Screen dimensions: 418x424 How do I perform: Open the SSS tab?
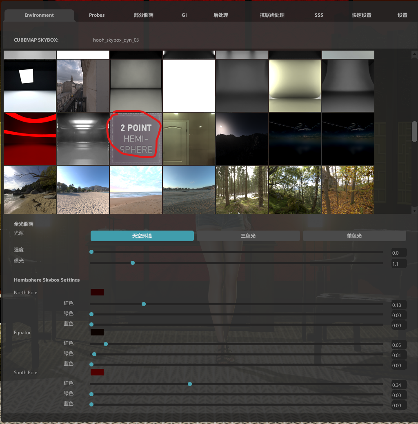[x=319, y=15]
